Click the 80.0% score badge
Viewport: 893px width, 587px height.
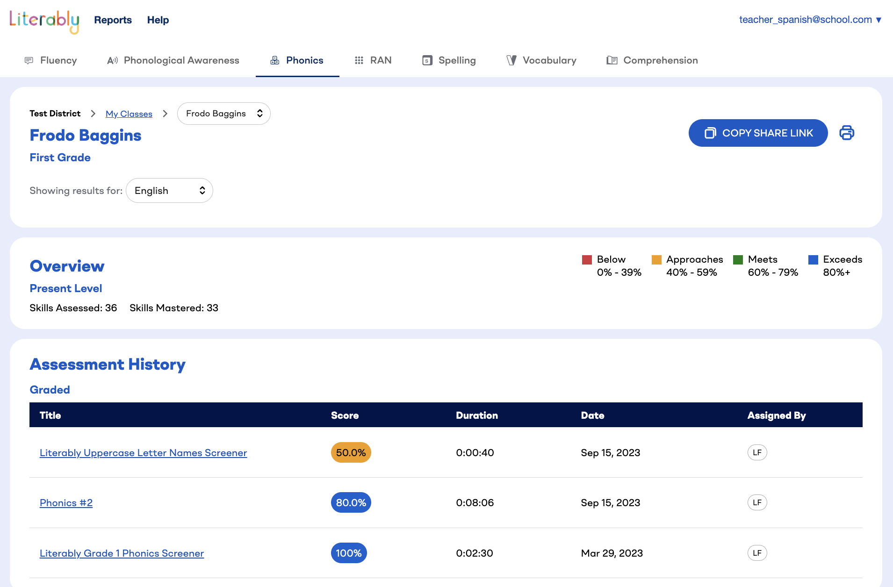(x=351, y=502)
